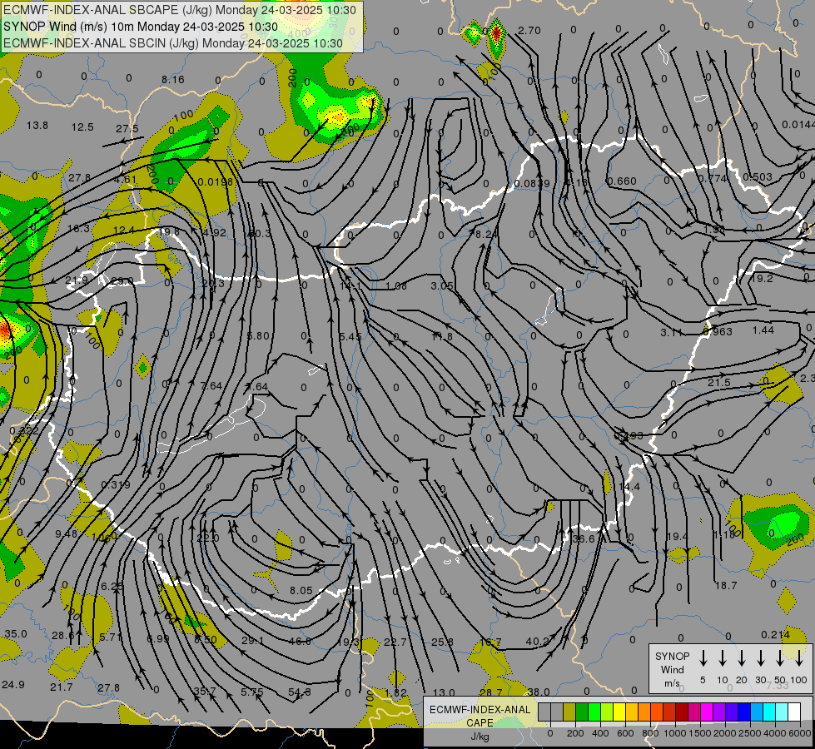This screenshot has height=749, width=815.
Task: Click the map value '12.5'
Action: pos(82,127)
